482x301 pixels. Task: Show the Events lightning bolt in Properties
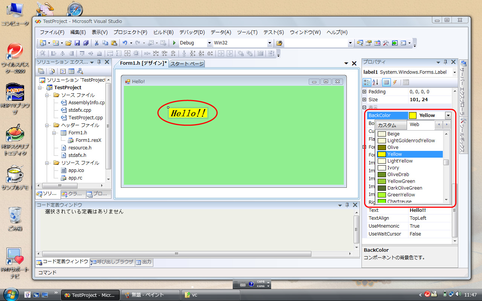[x=395, y=82]
